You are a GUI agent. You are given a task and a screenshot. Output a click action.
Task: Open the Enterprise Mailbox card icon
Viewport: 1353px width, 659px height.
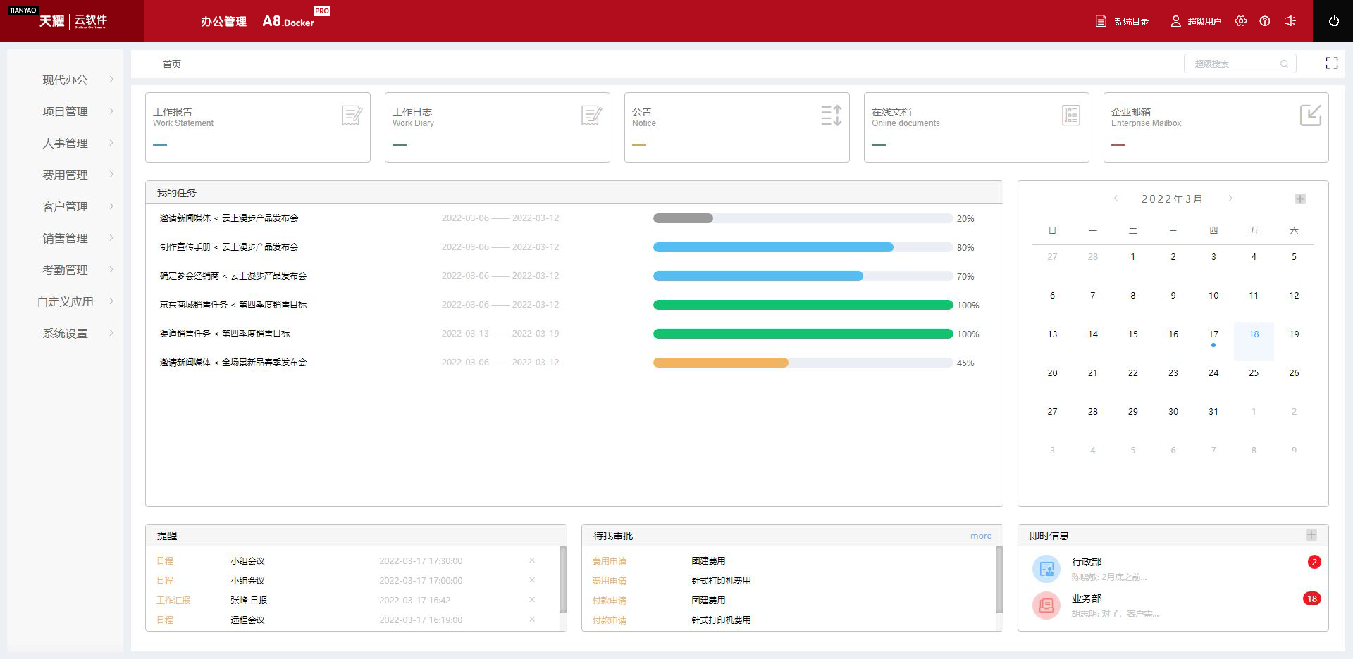tap(1310, 115)
